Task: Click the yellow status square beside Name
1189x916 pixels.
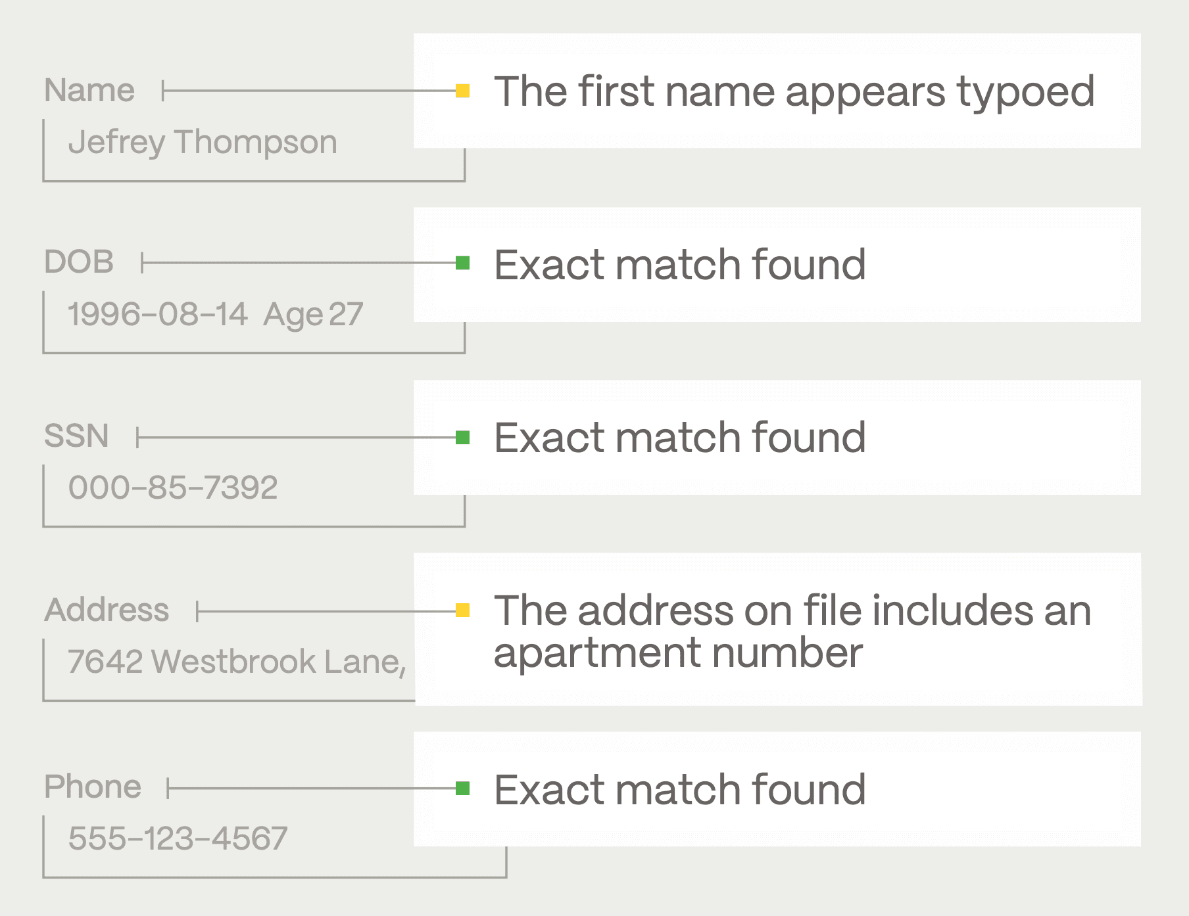Action: tap(462, 91)
